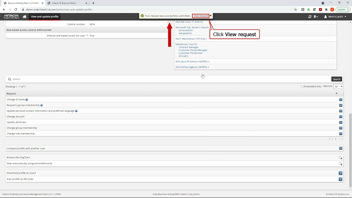Open a new browser tab
This screenshot has height=198, width=352.
93,3
